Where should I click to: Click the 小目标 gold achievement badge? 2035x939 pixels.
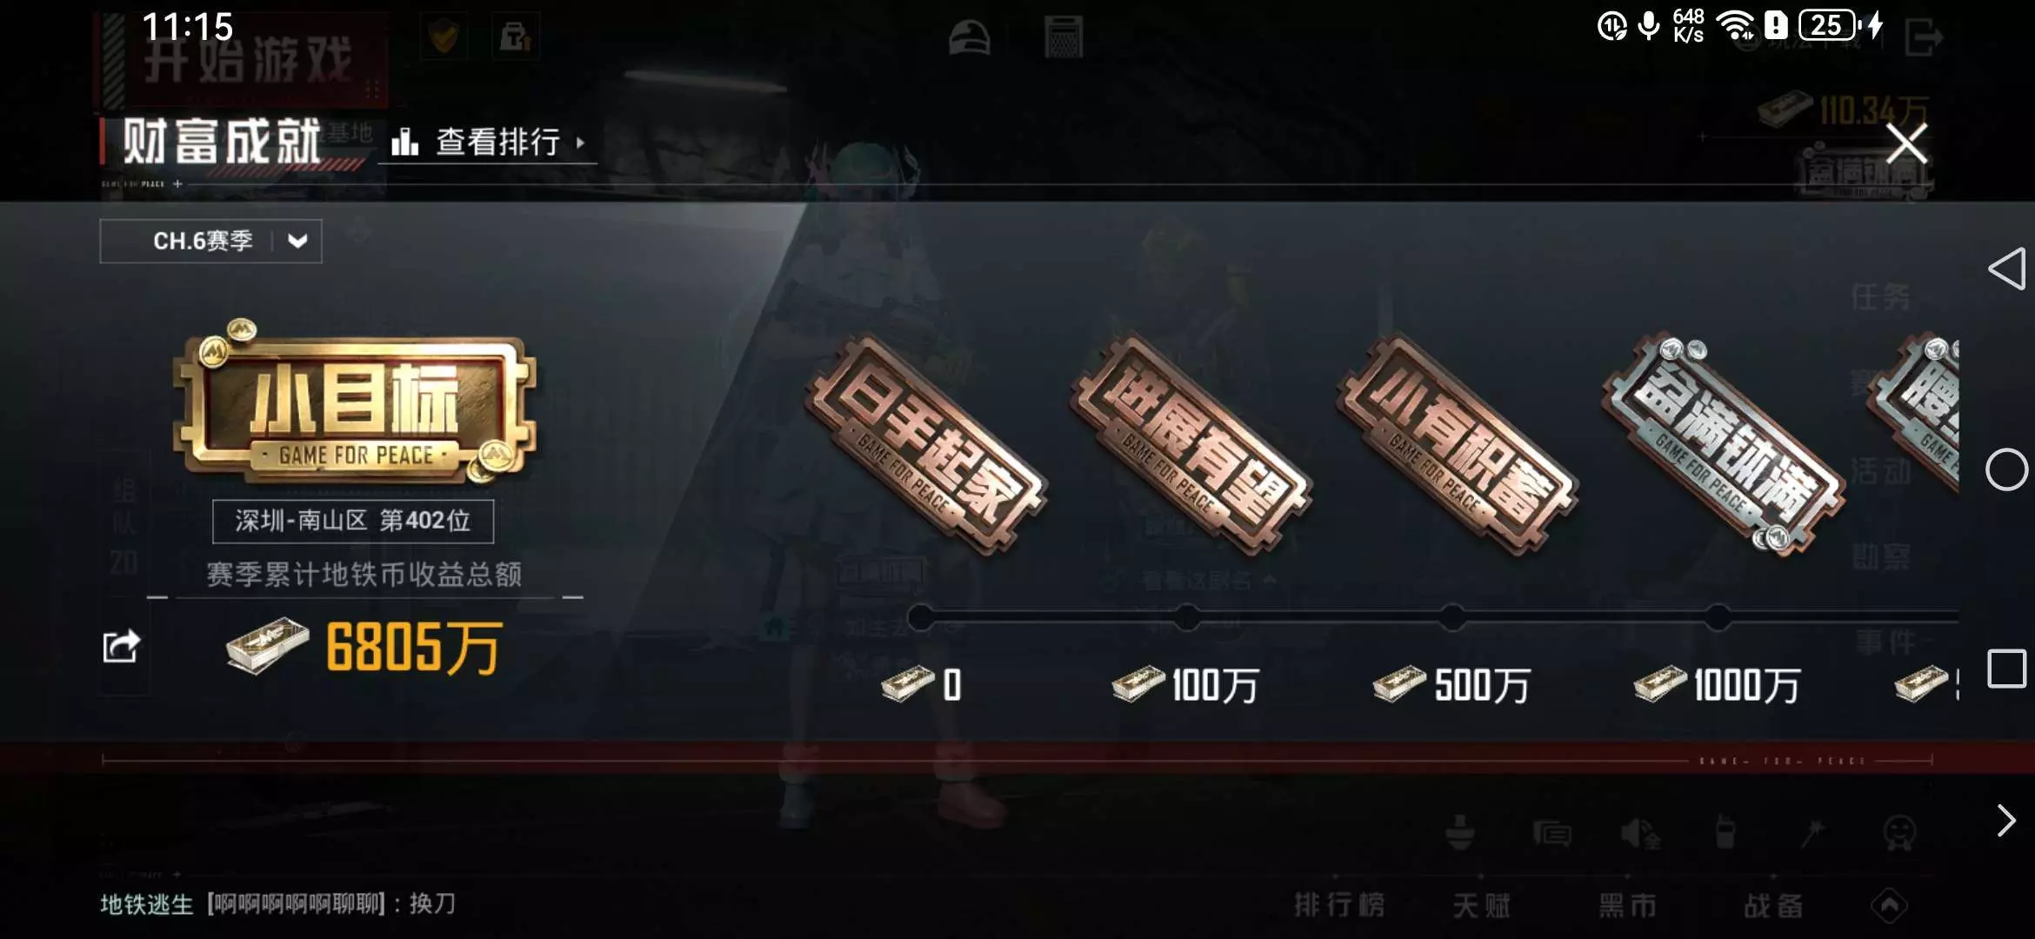(354, 403)
